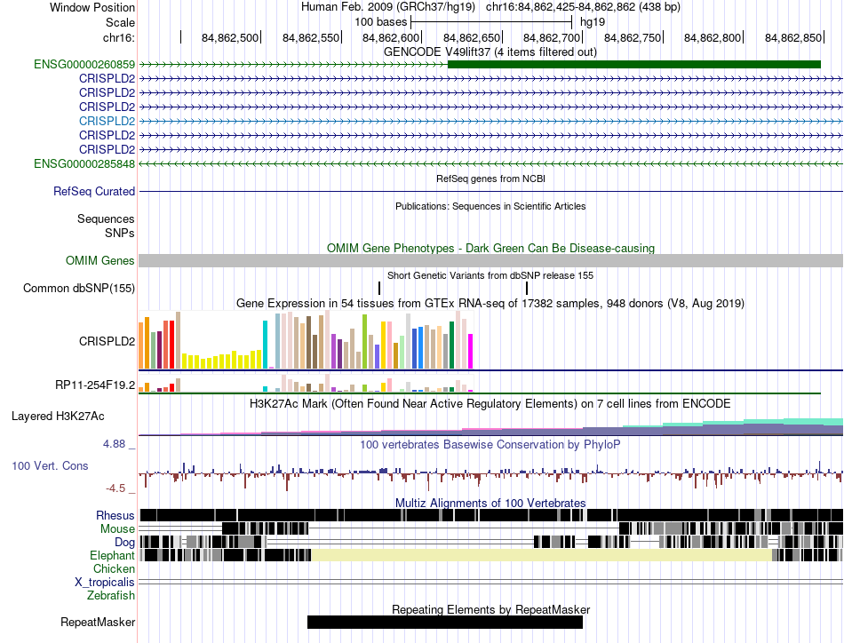
Task: Click the Repeating Elements by RepeatMasker title
Action: pos(490,609)
